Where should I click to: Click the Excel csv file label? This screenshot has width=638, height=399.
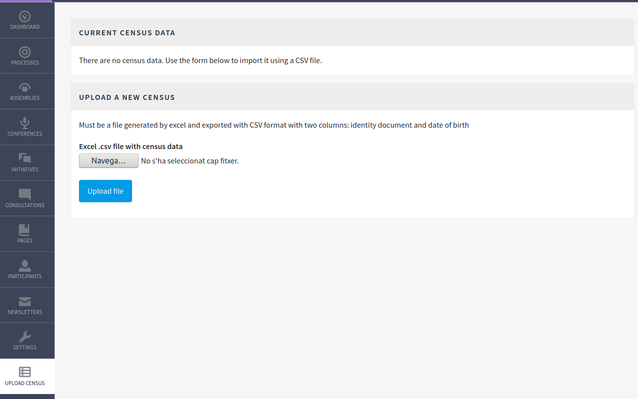click(131, 146)
